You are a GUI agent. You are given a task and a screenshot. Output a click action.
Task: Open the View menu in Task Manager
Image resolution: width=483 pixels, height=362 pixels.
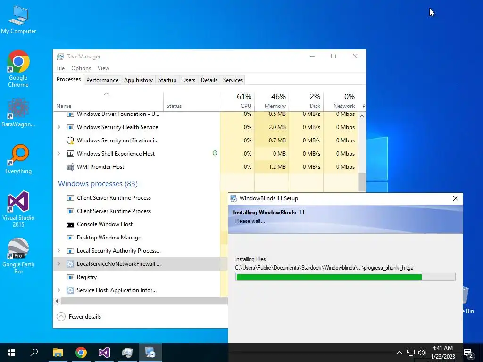pyautogui.click(x=103, y=68)
